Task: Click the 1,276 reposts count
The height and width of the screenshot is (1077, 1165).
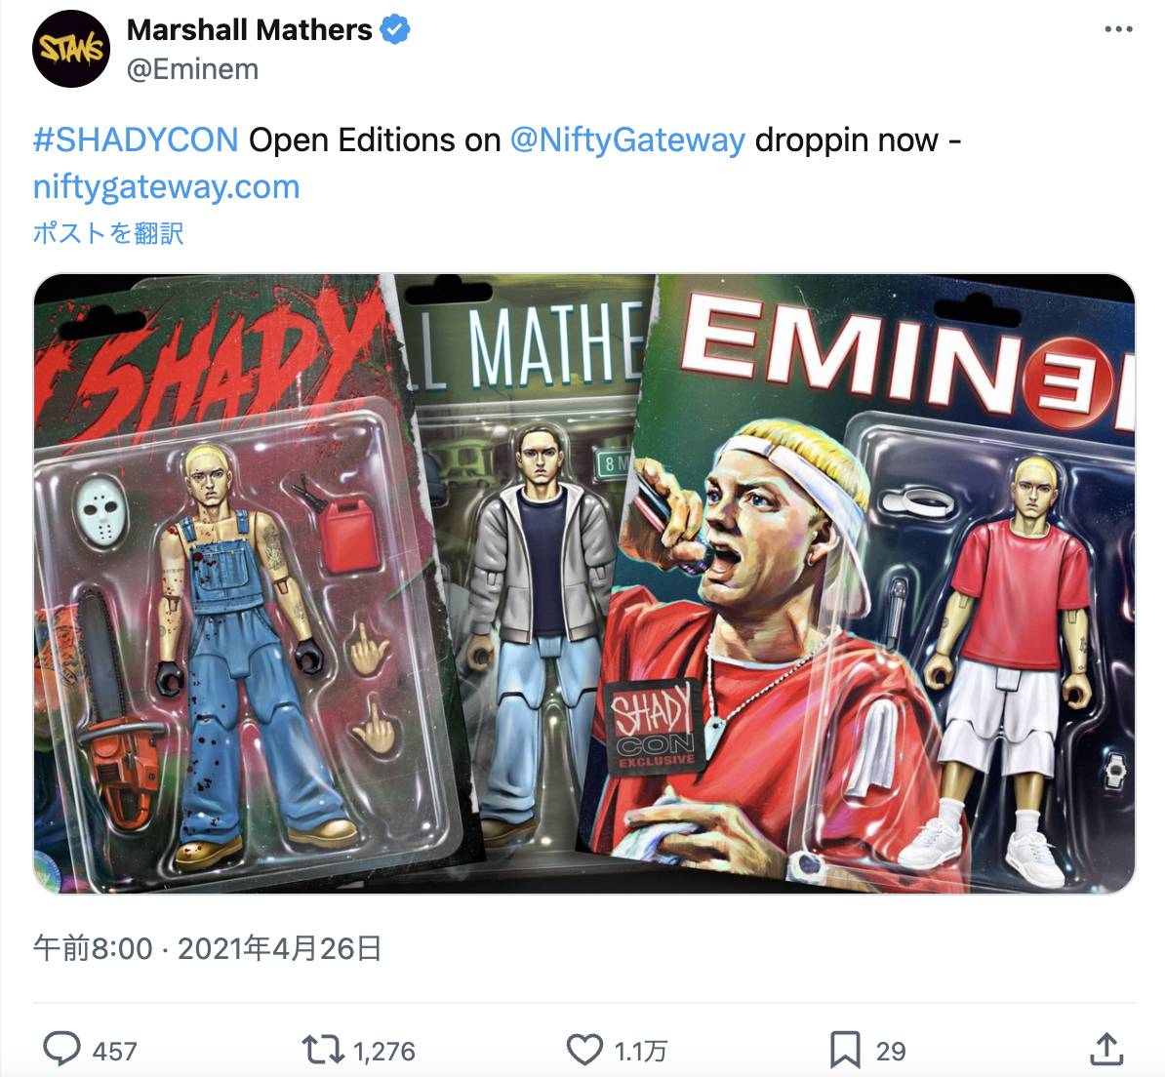Action: pyautogui.click(x=384, y=1051)
